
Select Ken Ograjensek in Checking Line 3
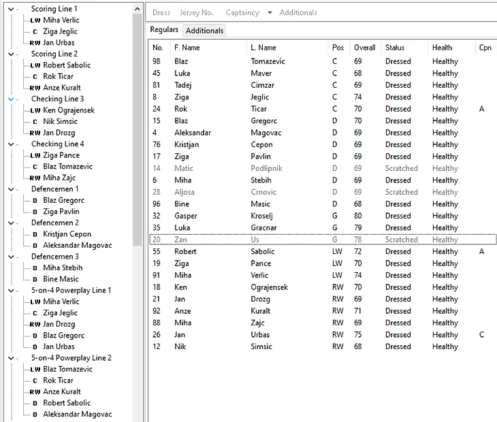69,110
